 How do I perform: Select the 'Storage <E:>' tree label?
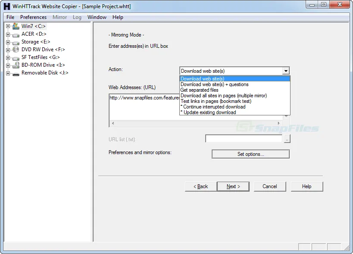36,42
